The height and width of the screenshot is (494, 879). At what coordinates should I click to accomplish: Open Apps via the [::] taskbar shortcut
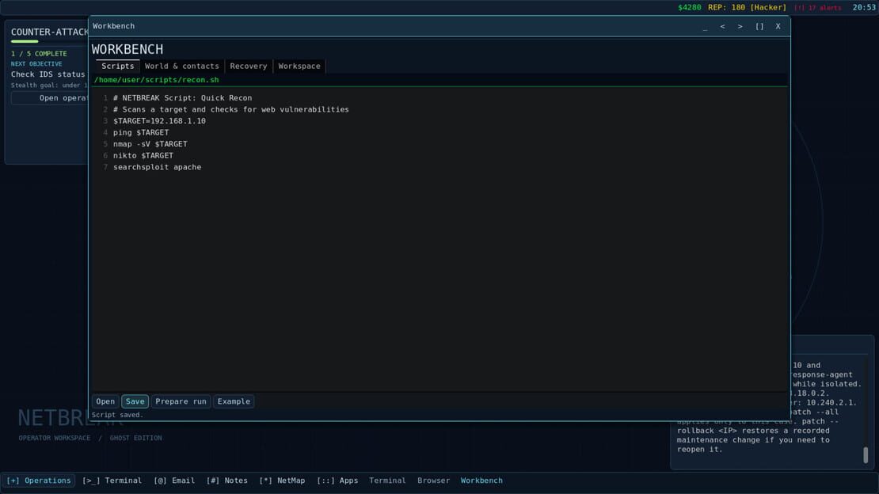tap(337, 481)
